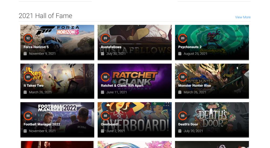
Task: Click the 88 score badge on Football Manager 2022
Action: 28,116
